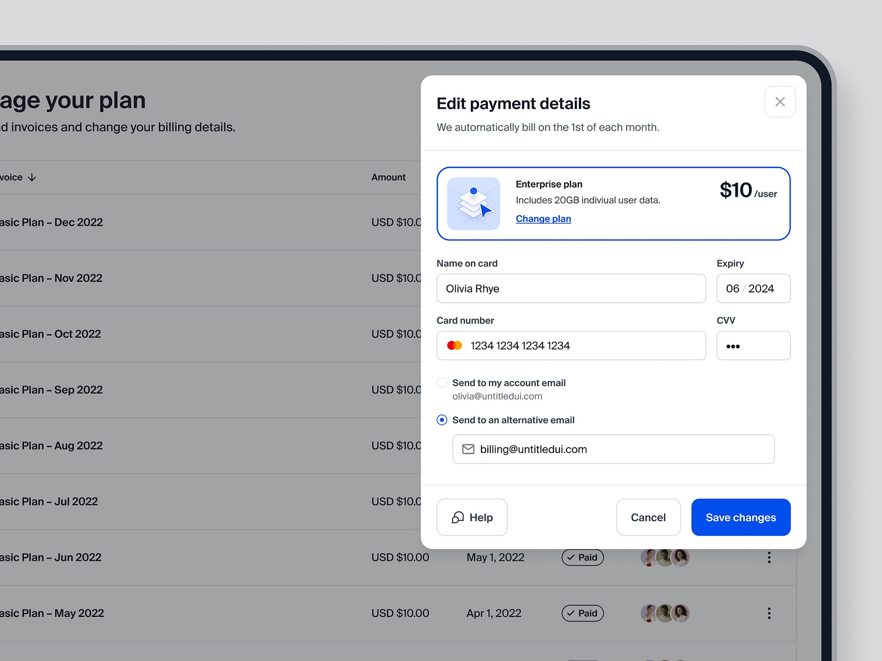This screenshot has width=882, height=661.
Task: Select the Send to my account email option
Action: tap(442, 382)
